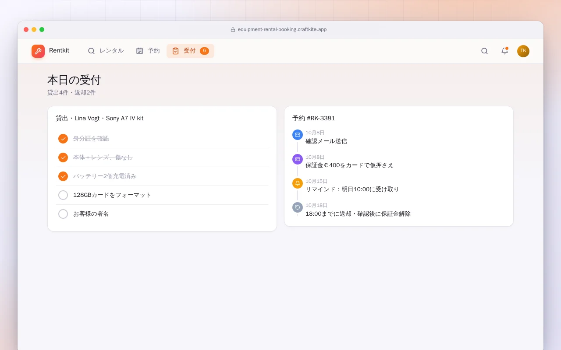Check 128GBカードをフォーマット checkbox
Screen dimensions: 561x350
(63, 195)
